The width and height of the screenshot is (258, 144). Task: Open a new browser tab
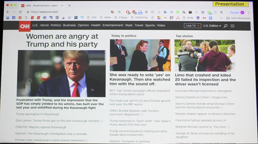(69, 5)
